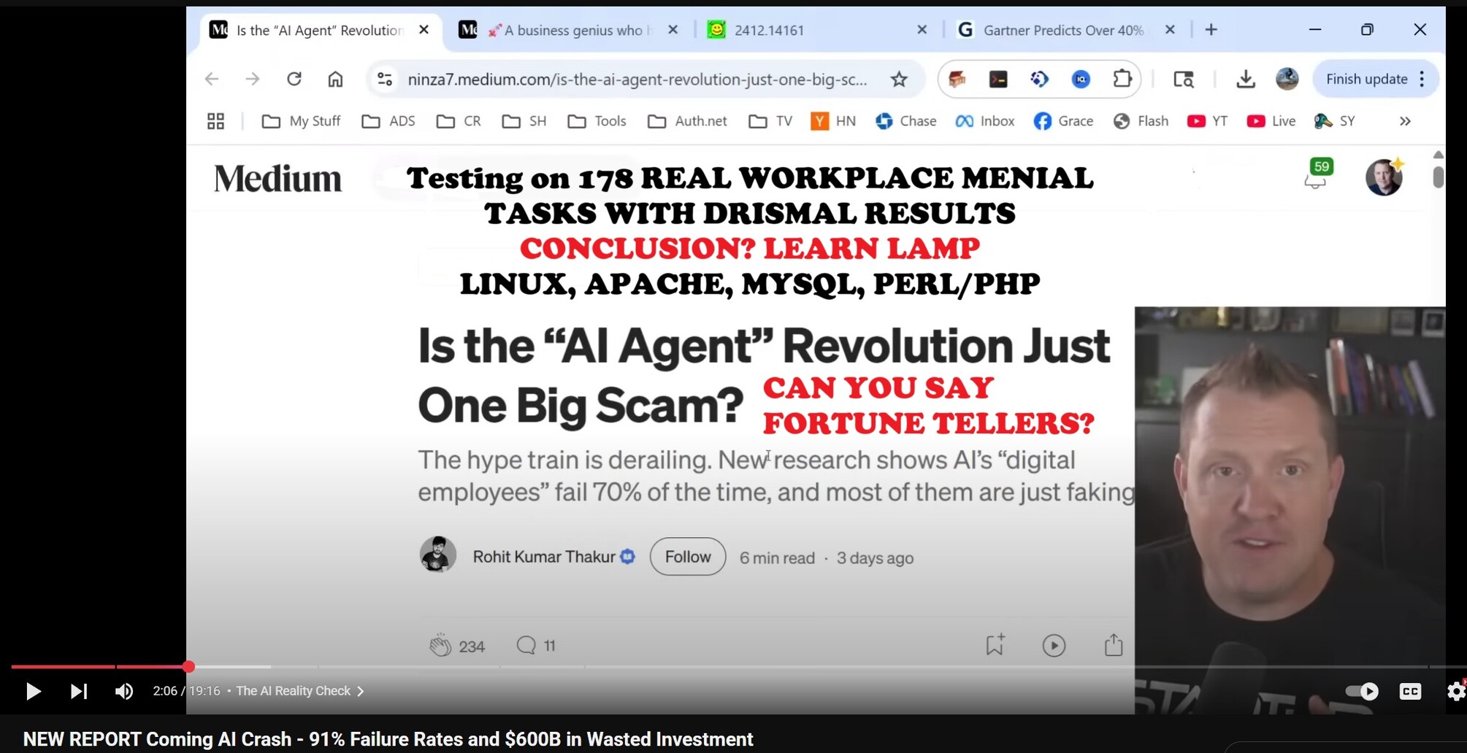Click the red video progress scrubber
The width and height of the screenshot is (1467, 753).
188,666
